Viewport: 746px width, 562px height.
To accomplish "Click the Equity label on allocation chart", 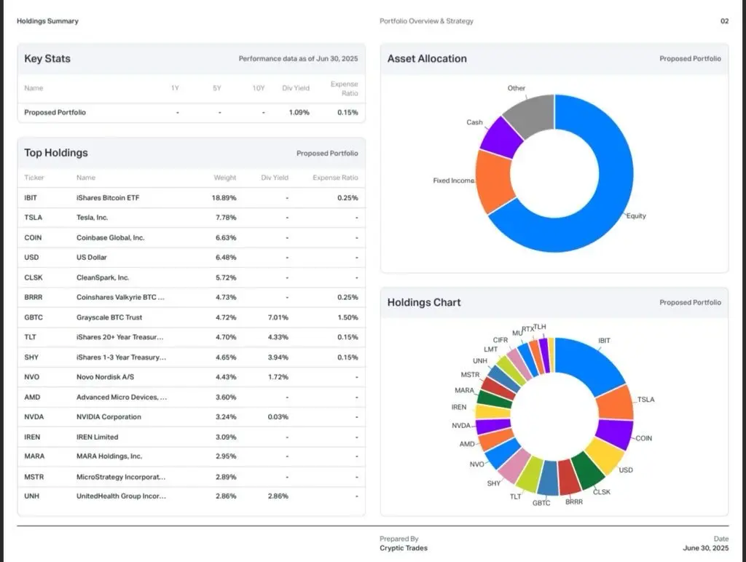I will point(636,216).
